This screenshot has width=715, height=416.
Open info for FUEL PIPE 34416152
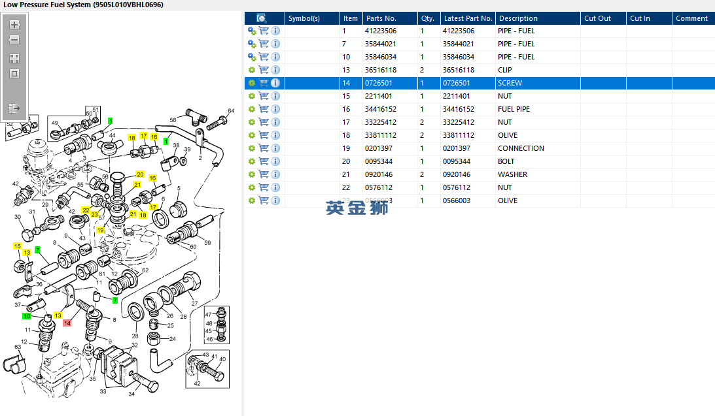point(275,109)
